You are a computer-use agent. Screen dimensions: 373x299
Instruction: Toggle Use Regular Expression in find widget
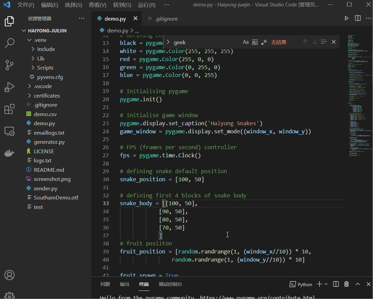pos(264,42)
